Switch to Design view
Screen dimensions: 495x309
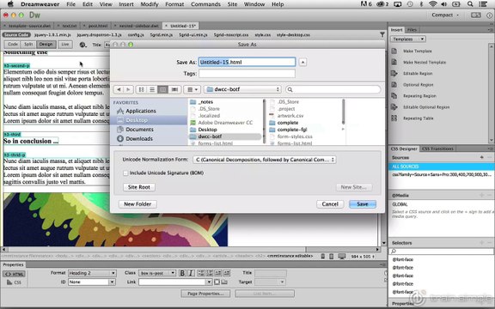pos(46,45)
